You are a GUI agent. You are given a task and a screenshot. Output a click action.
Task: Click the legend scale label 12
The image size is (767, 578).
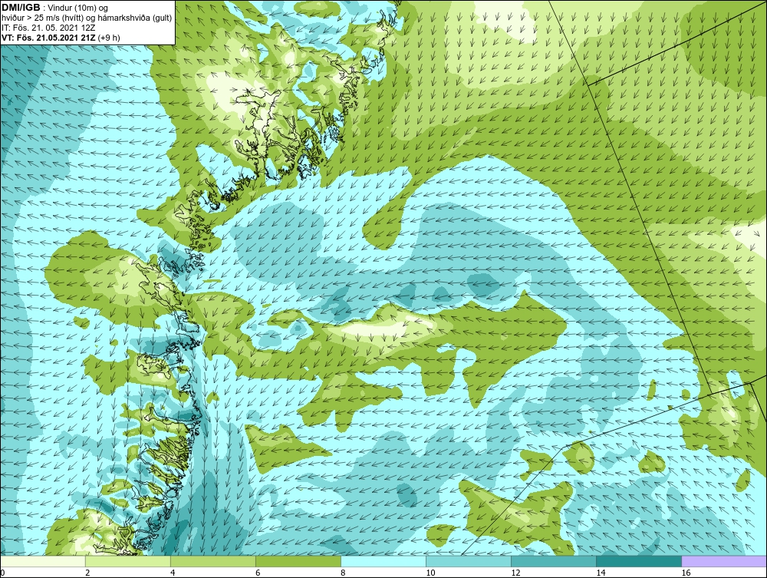515,573
